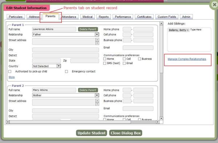Click Parent 1 Street address field
Viewport: 218px width, 143px height.
tap(64, 41)
